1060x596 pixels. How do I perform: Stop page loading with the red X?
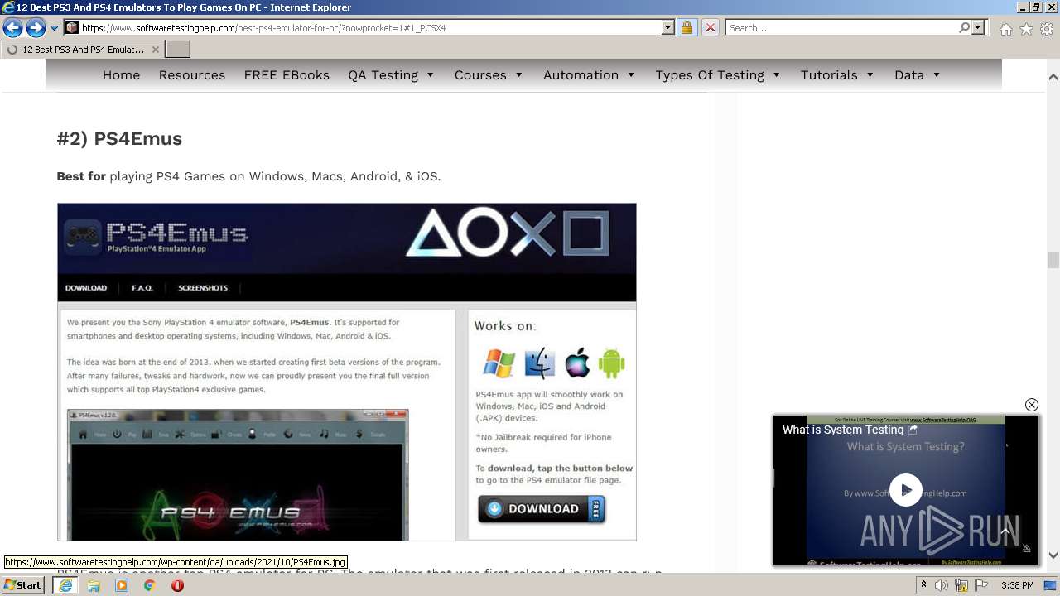click(x=710, y=27)
